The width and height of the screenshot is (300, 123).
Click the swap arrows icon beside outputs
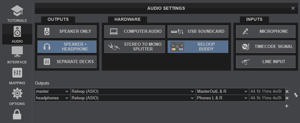pyautogui.click(x=296, y=95)
